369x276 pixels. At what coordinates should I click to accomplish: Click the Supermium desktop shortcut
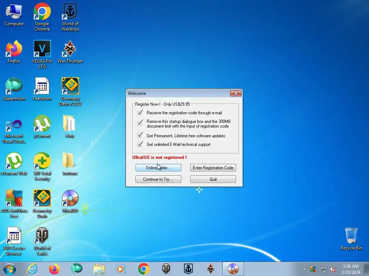(14, 89)
